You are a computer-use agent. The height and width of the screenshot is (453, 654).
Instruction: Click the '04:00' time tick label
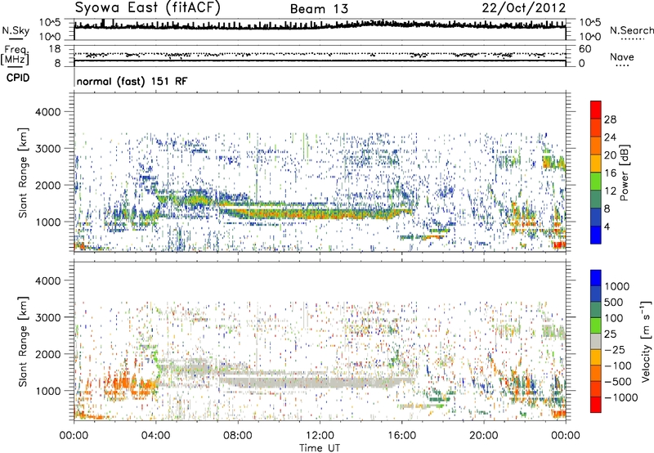point(155,436)
